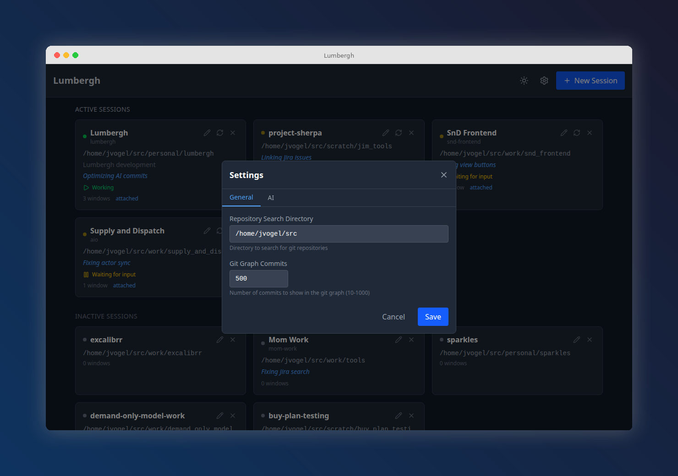Open the 'Optimizing AI commits' link
Viewport: 678px width, 476px height.
click(115, 176)
